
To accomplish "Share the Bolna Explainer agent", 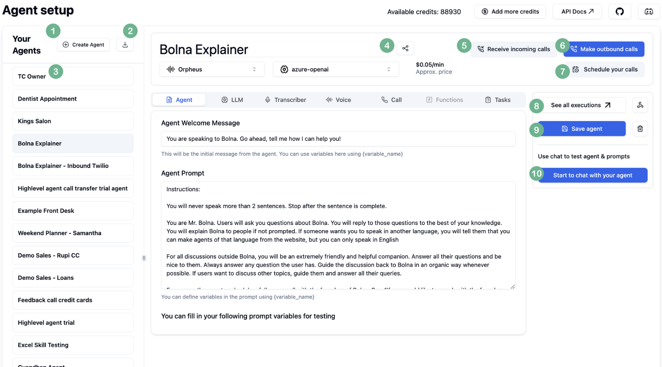I will coord(405,48).
